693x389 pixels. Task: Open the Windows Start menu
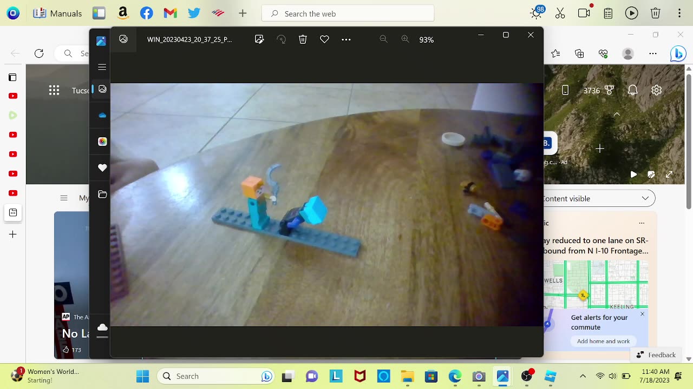point(143,376)
